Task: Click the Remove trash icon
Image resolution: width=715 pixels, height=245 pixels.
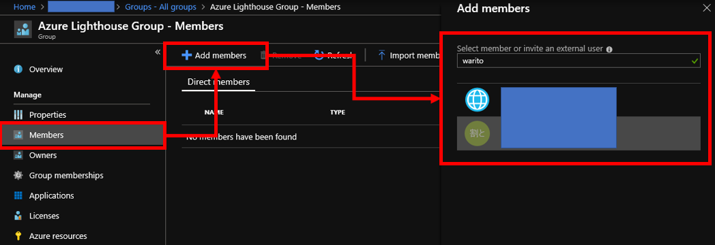Action: coord(263,55)
